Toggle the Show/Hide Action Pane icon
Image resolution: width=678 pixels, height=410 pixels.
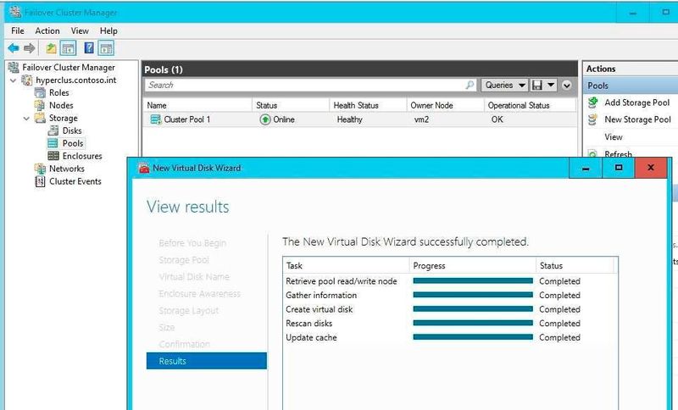click(x=106, y=48)
